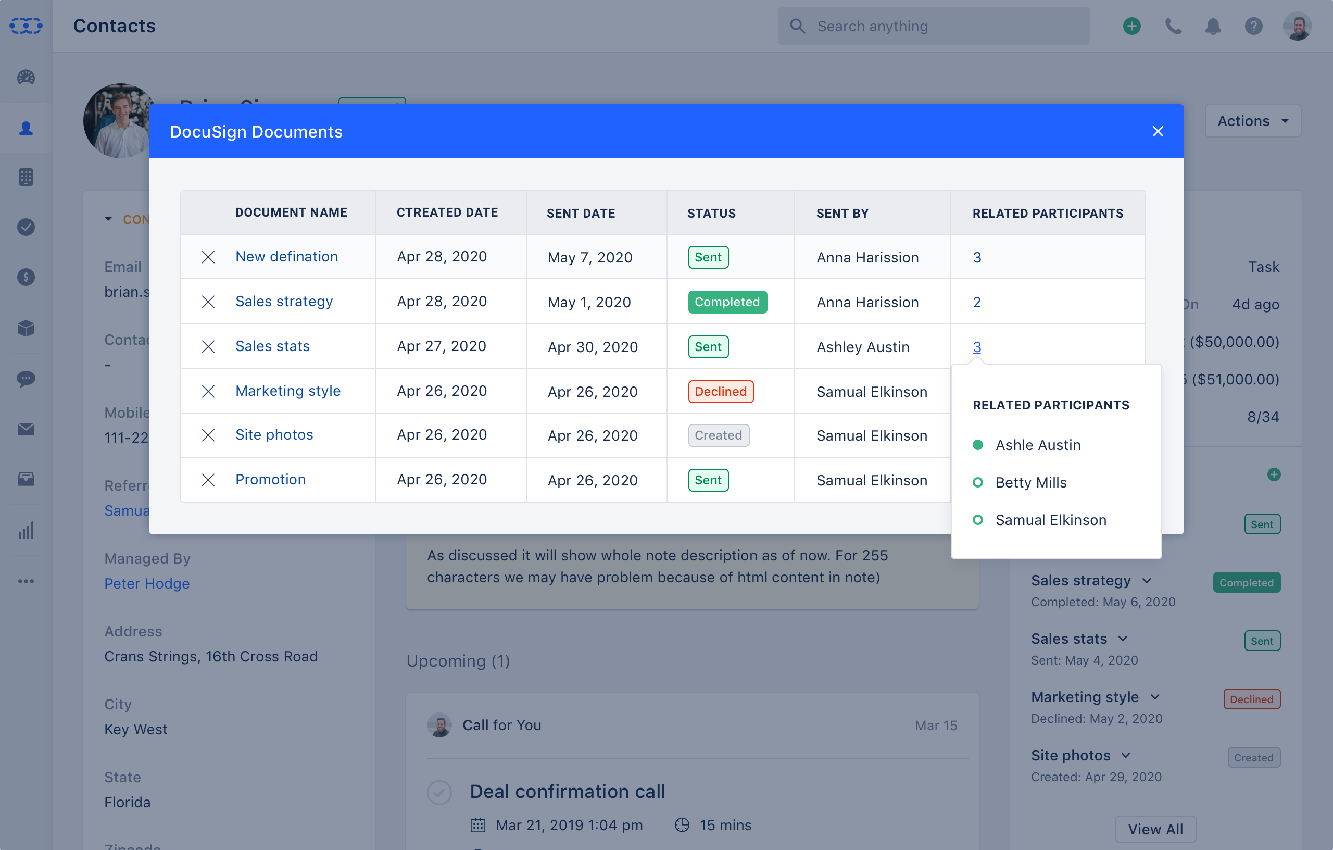1333x850 pixels.
Task: Remove the Marketing style document row
Action: pos(208,392)
